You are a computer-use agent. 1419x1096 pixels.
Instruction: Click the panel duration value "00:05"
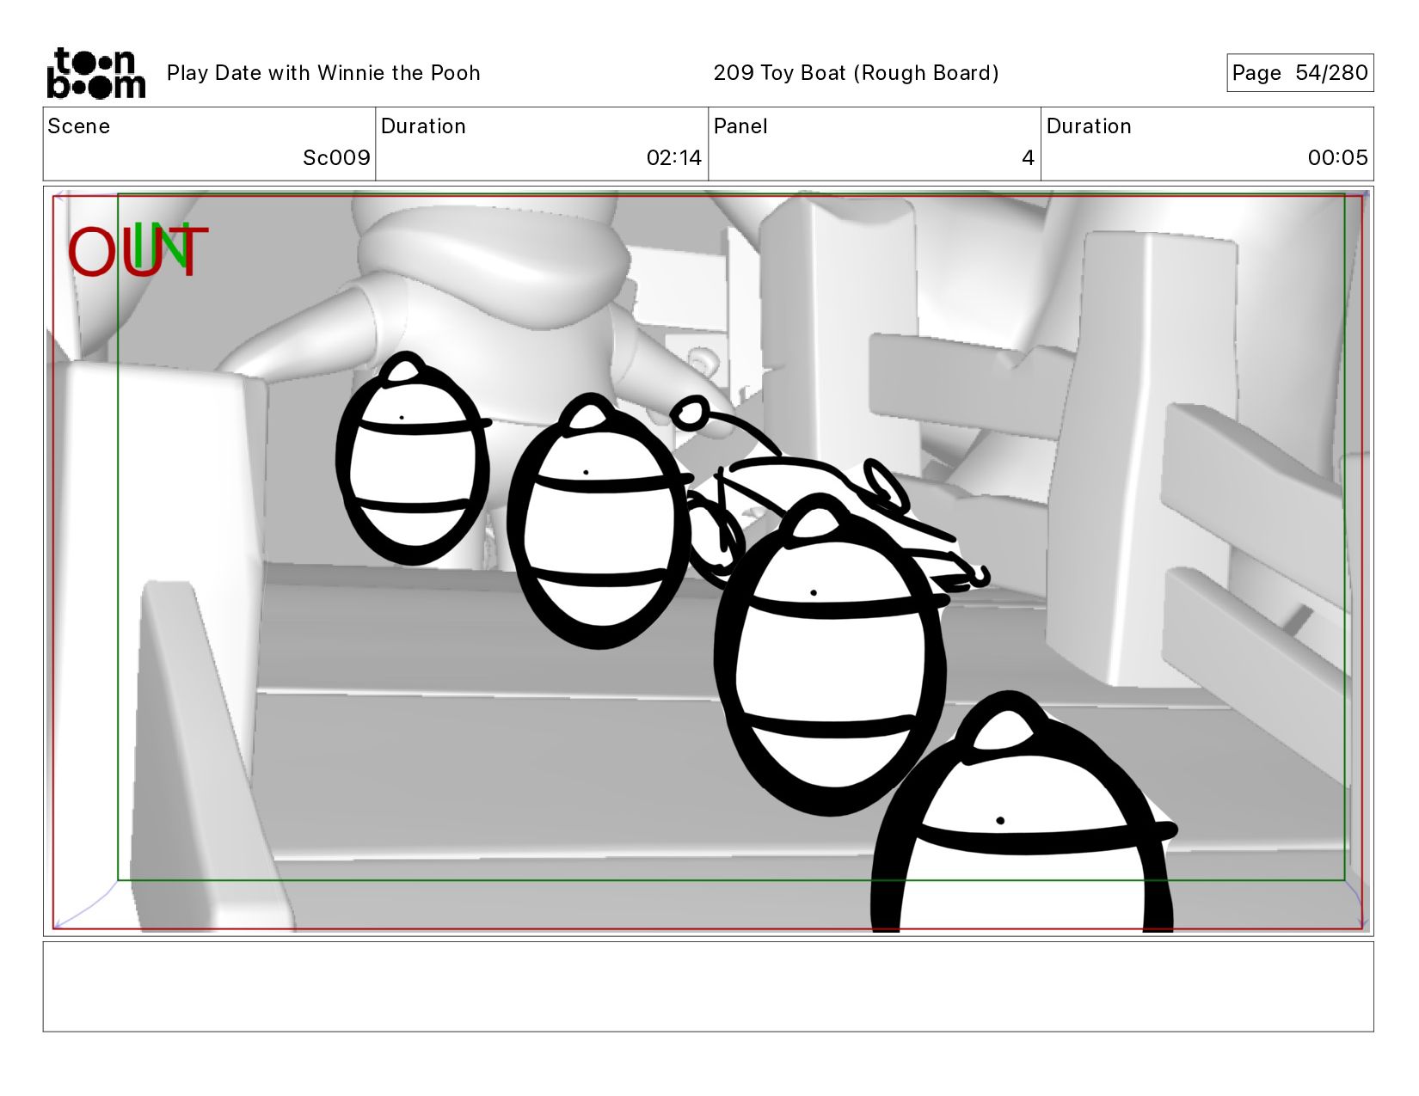1338,158
